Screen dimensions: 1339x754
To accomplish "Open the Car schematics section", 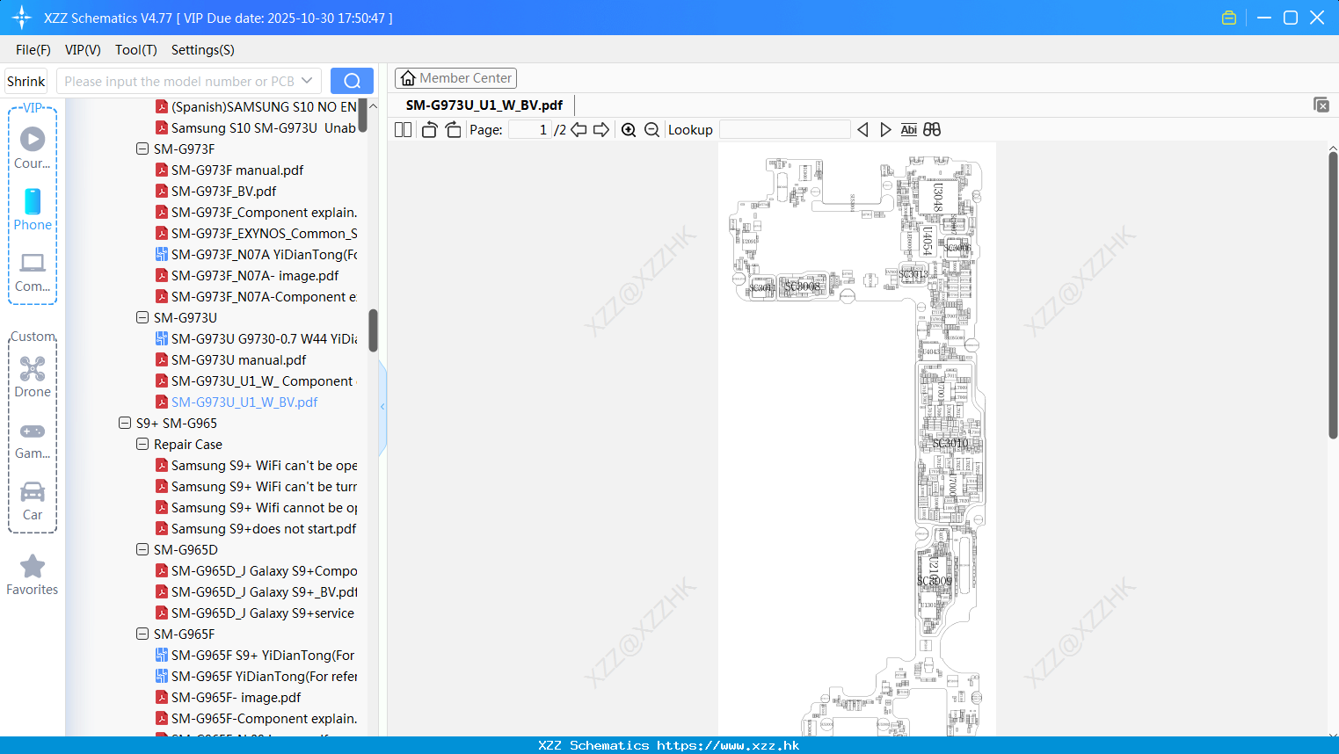I will click(32, 495).
